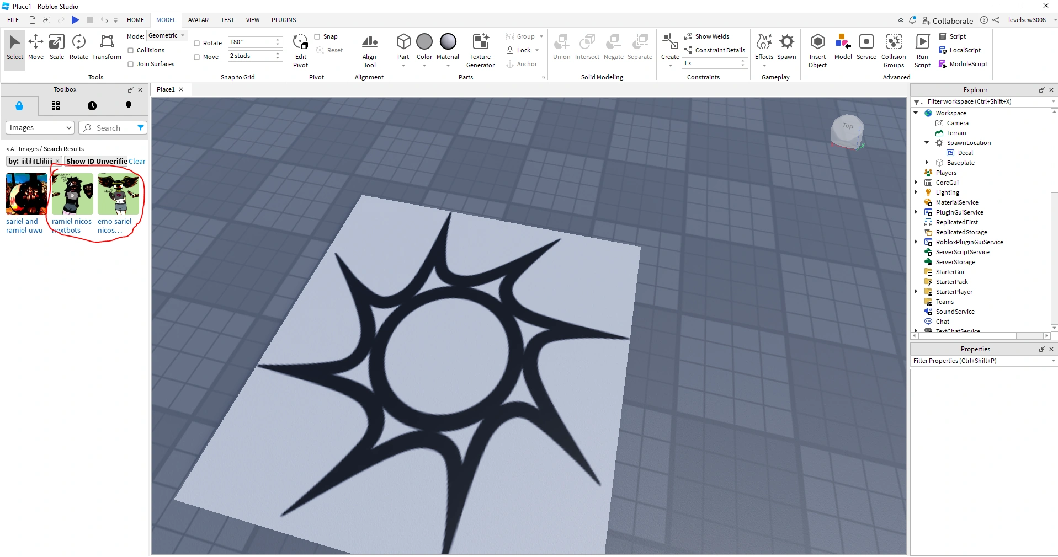This screenshot has height=557, width=1058.
Task: Click the Collaborate button
Action: (x=948, y=20)
